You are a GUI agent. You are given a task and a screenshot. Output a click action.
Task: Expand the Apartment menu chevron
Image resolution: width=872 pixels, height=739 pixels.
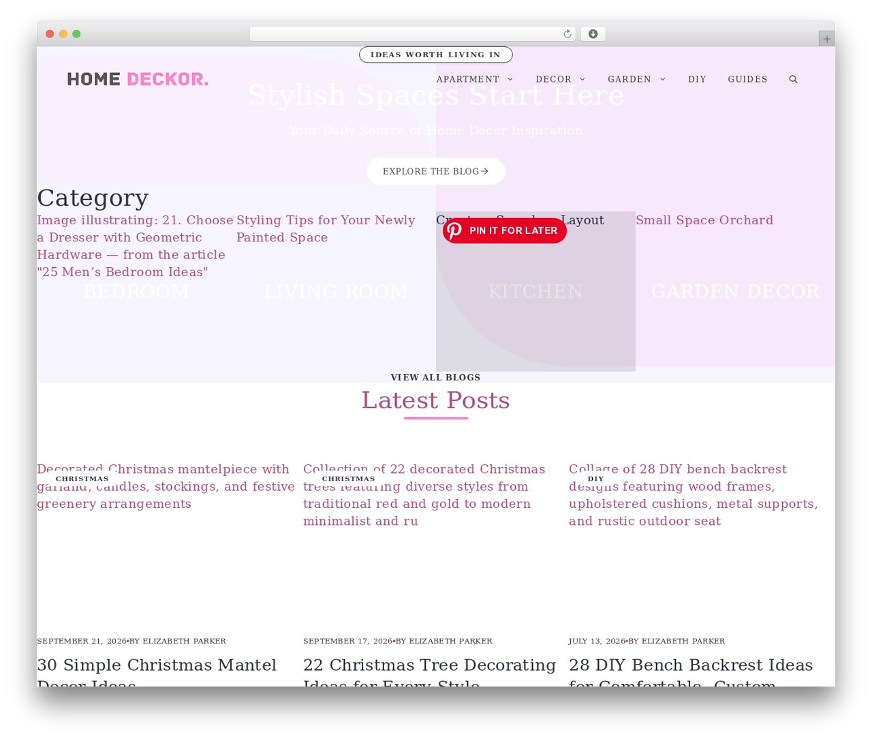coord(510,79)
